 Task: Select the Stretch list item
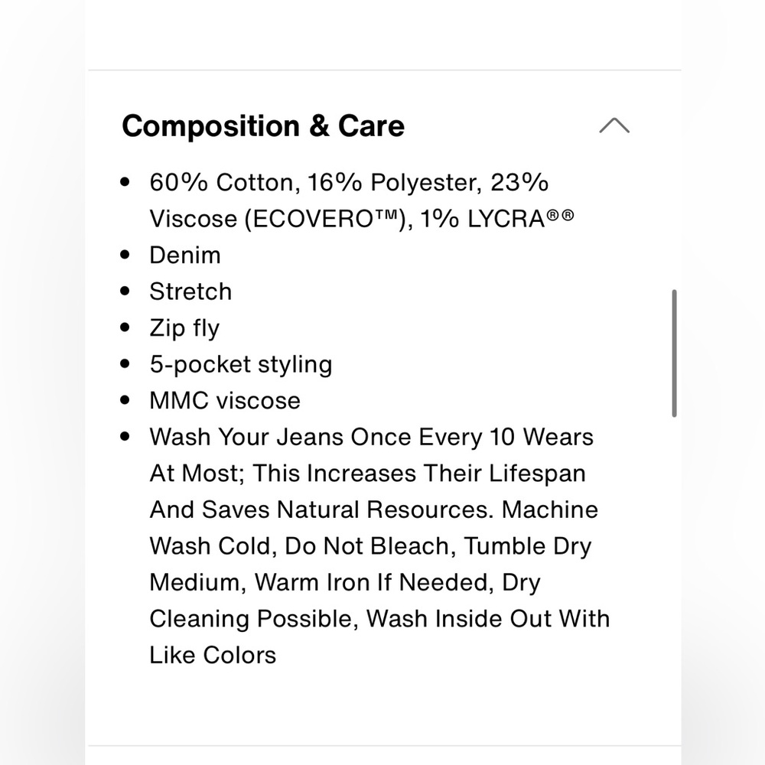click(x=190, y=291)
